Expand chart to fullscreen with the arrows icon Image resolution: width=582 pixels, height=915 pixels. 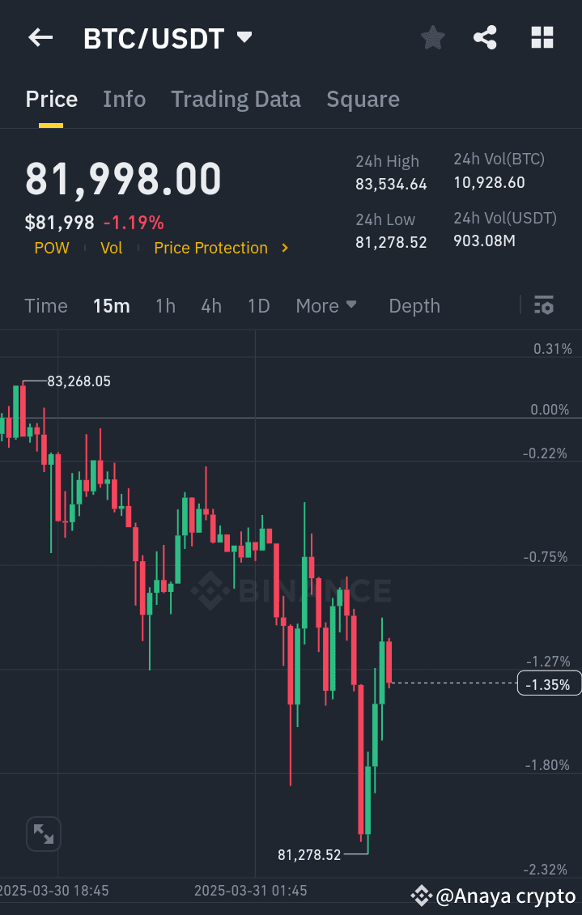coord(43,833)
